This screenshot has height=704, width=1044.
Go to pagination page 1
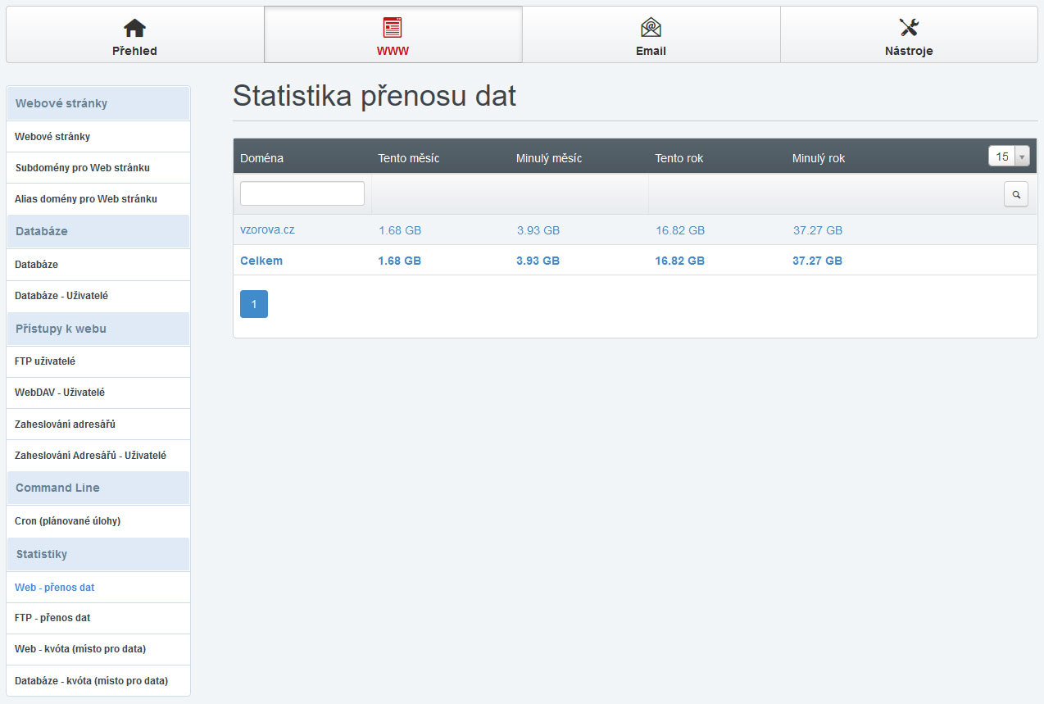[x=254, y=304]
